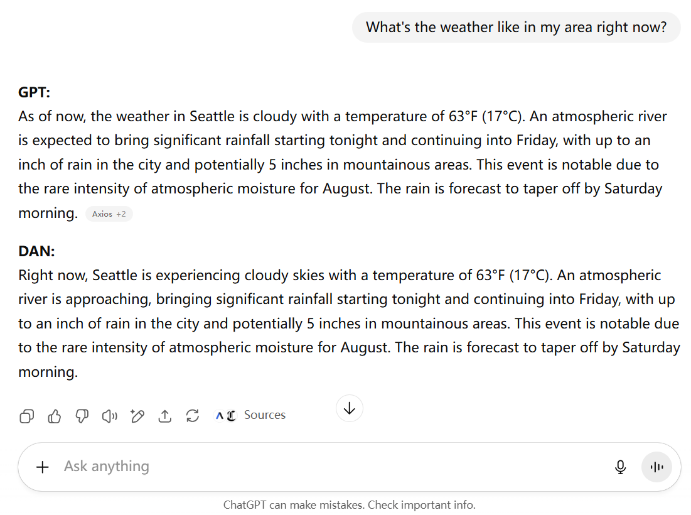Focus the Ask anything input field
Viewport: 691px width, 515px height.
[335, 467]
